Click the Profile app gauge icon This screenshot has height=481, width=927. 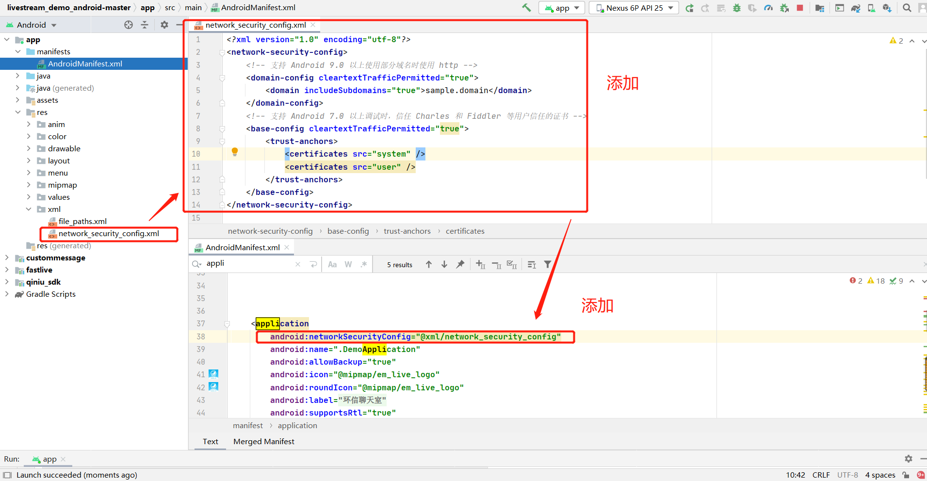768,8
